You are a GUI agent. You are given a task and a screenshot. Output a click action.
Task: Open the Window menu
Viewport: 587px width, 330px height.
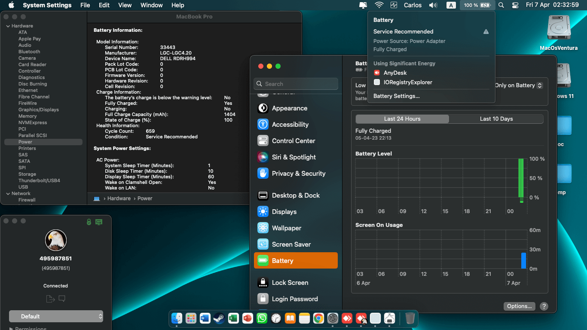(152, 5)
